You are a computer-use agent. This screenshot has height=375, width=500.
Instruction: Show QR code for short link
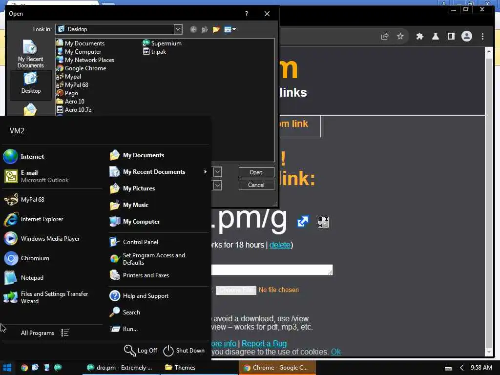tap(323, 222)
